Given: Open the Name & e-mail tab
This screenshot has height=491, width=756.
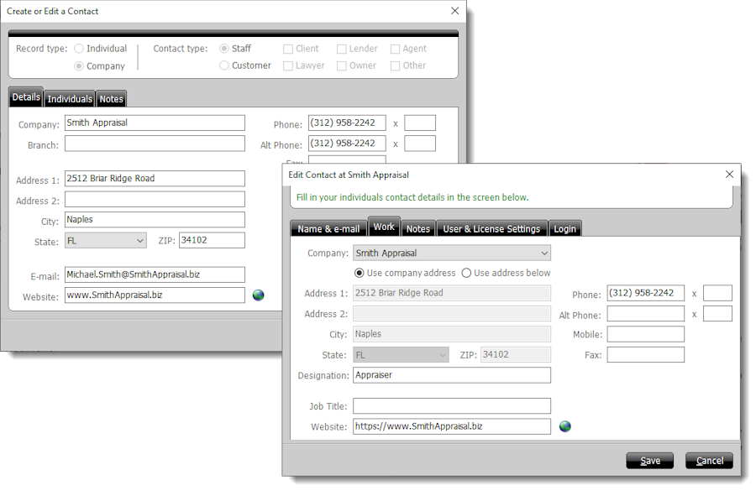Looking at the screenshot, I should (328, 229).
